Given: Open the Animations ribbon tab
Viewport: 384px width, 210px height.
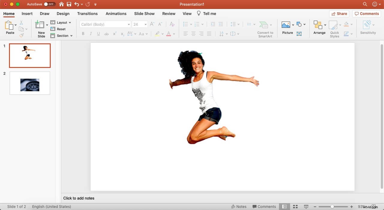Looking at the screenshot, I should (116, 13).
